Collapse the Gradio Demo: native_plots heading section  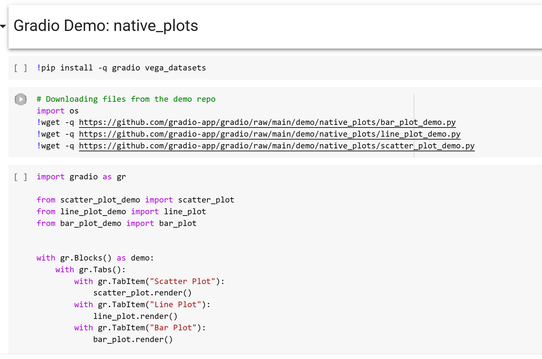tap(3, 26)
